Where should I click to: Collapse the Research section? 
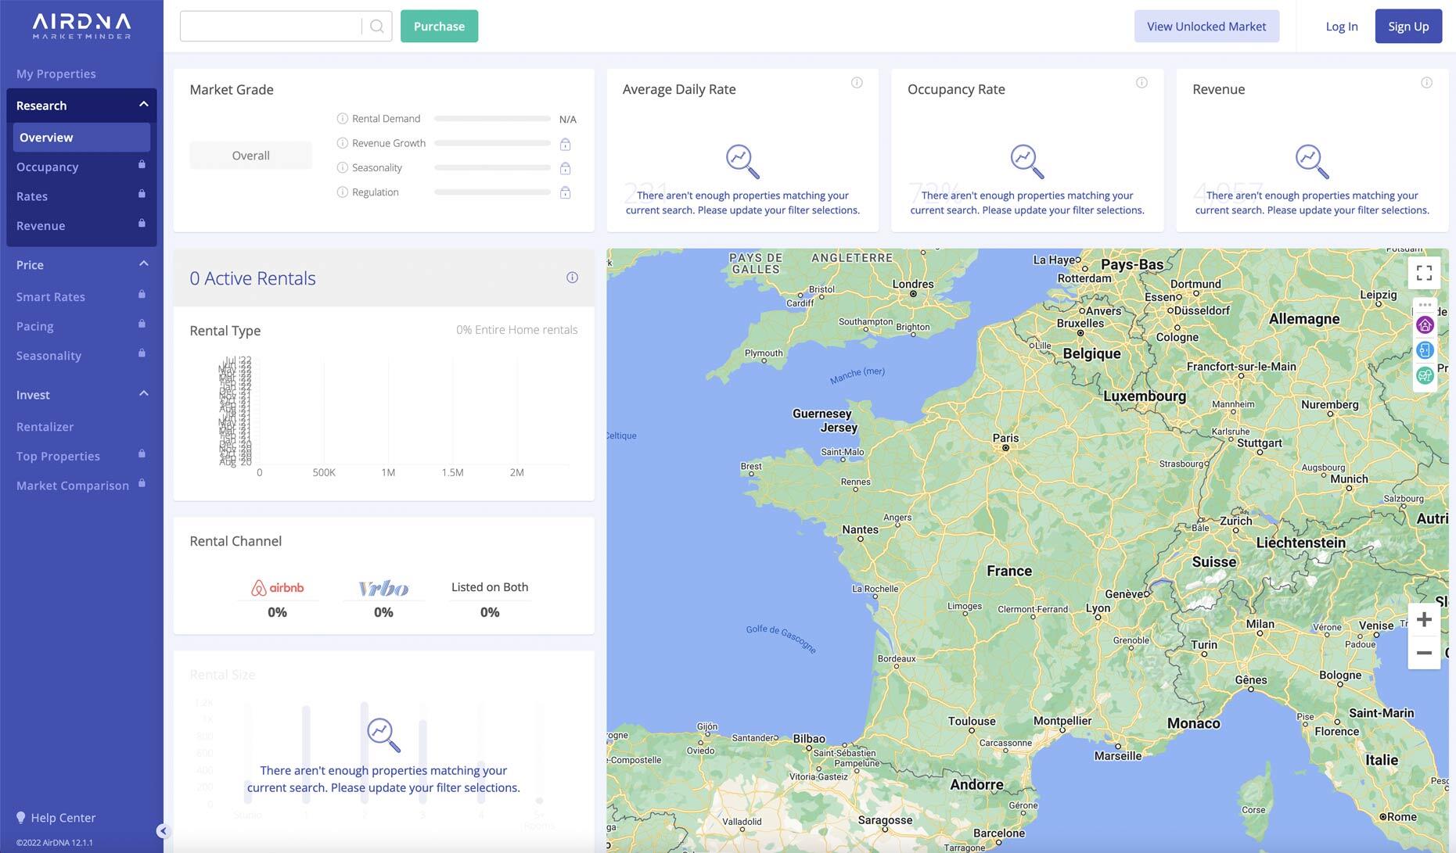coord(143,105)
